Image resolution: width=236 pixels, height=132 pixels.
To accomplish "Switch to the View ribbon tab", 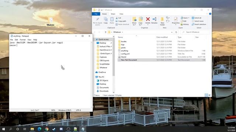I will pos(121,14).
